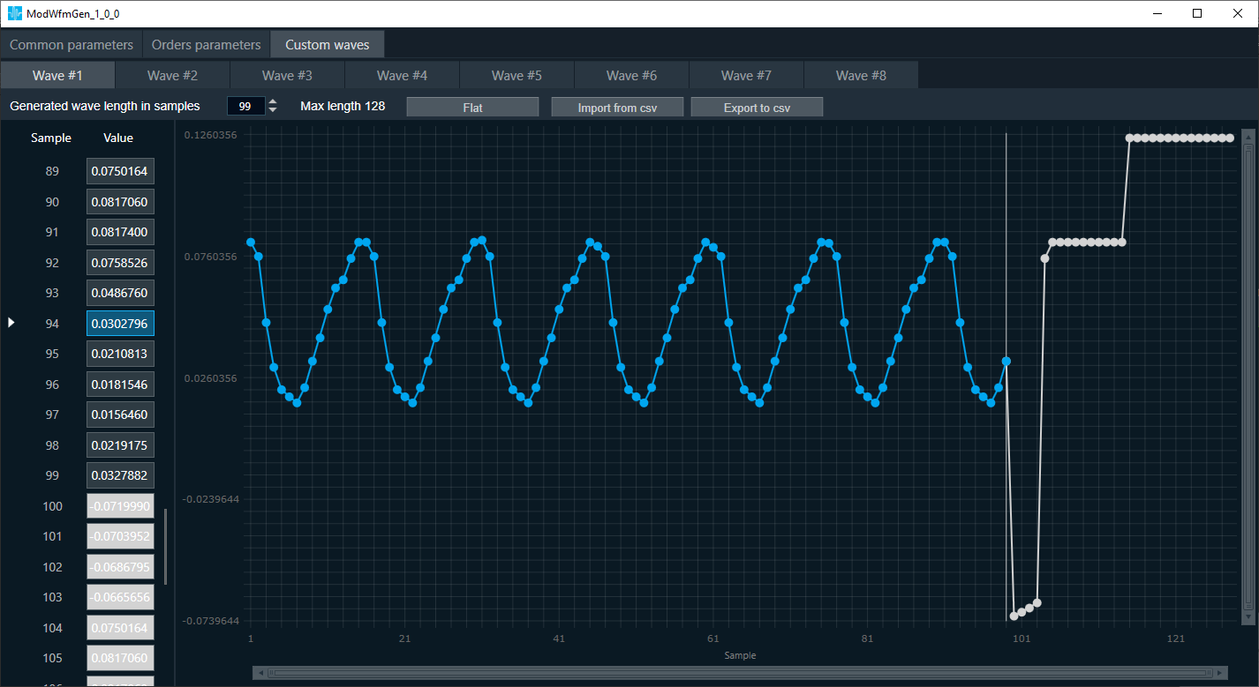Click the sample table vertical scrollbar thumb
The height and width of the screenshot is (687, 1259).
point(165,546)
